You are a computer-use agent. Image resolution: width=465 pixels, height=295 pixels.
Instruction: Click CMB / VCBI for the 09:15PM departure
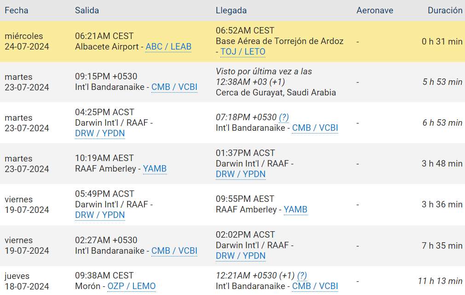(x=174, y=88)
